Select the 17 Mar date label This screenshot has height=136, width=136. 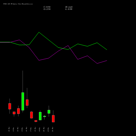click(x=31, y=129)
